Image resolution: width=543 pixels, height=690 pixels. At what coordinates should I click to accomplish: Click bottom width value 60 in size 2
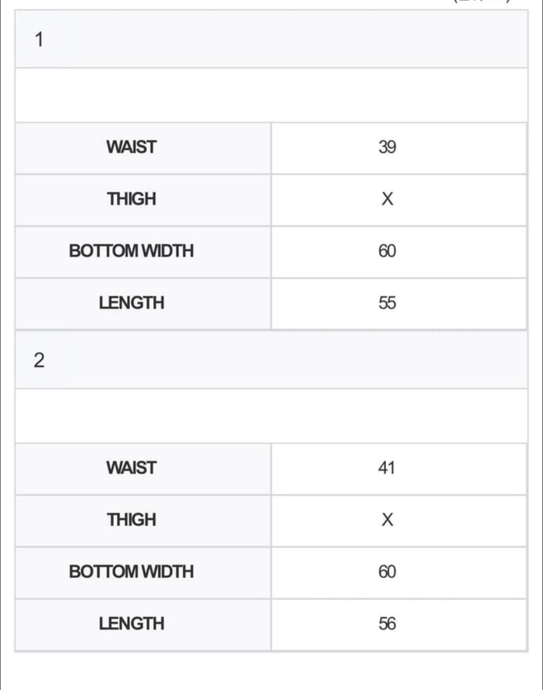[x=387, y=572]
